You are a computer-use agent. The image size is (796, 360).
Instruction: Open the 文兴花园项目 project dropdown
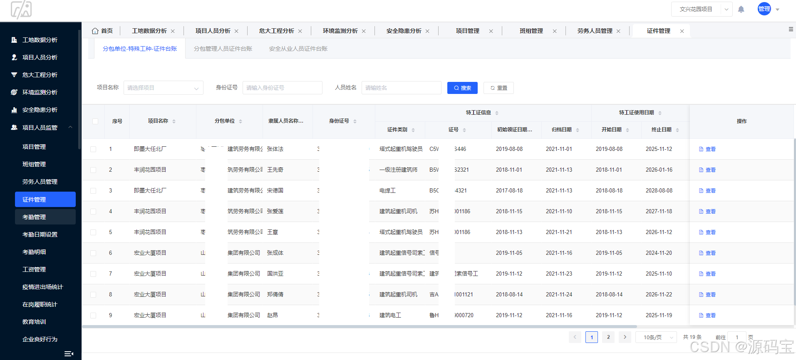click(702, 9)
